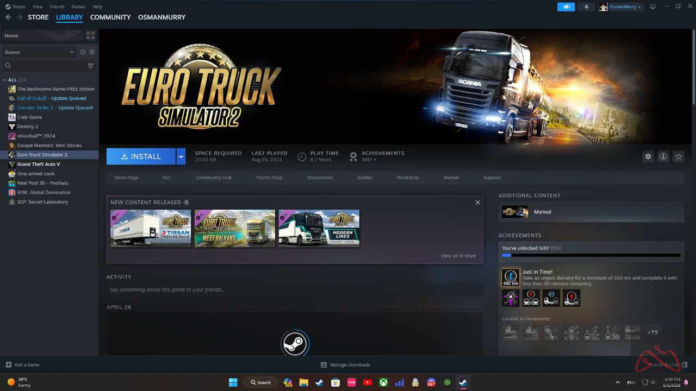Dismiss the New Content Released panel
This screenshot has width=696, height=391.
click(x=477, y=202)
